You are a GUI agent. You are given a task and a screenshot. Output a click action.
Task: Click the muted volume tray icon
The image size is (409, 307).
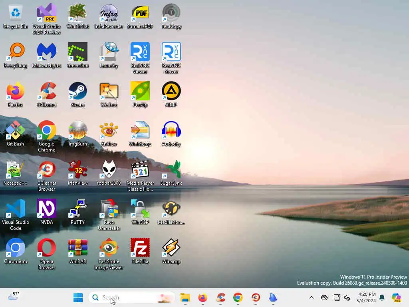pyautogui.click(x=347, y=297)
